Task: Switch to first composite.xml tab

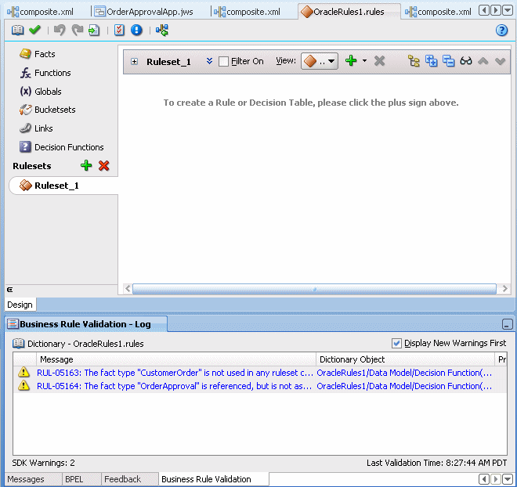Action: (41, 12)
